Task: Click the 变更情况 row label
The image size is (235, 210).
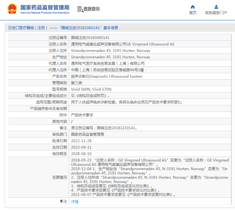Action: click(x=59, y=177)
